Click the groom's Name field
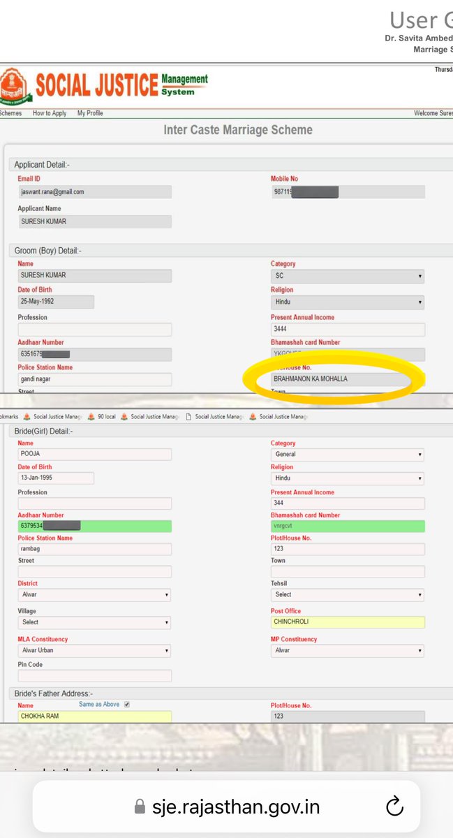The width and height of the screenshot is (453, 838). [x=94, y=275]
